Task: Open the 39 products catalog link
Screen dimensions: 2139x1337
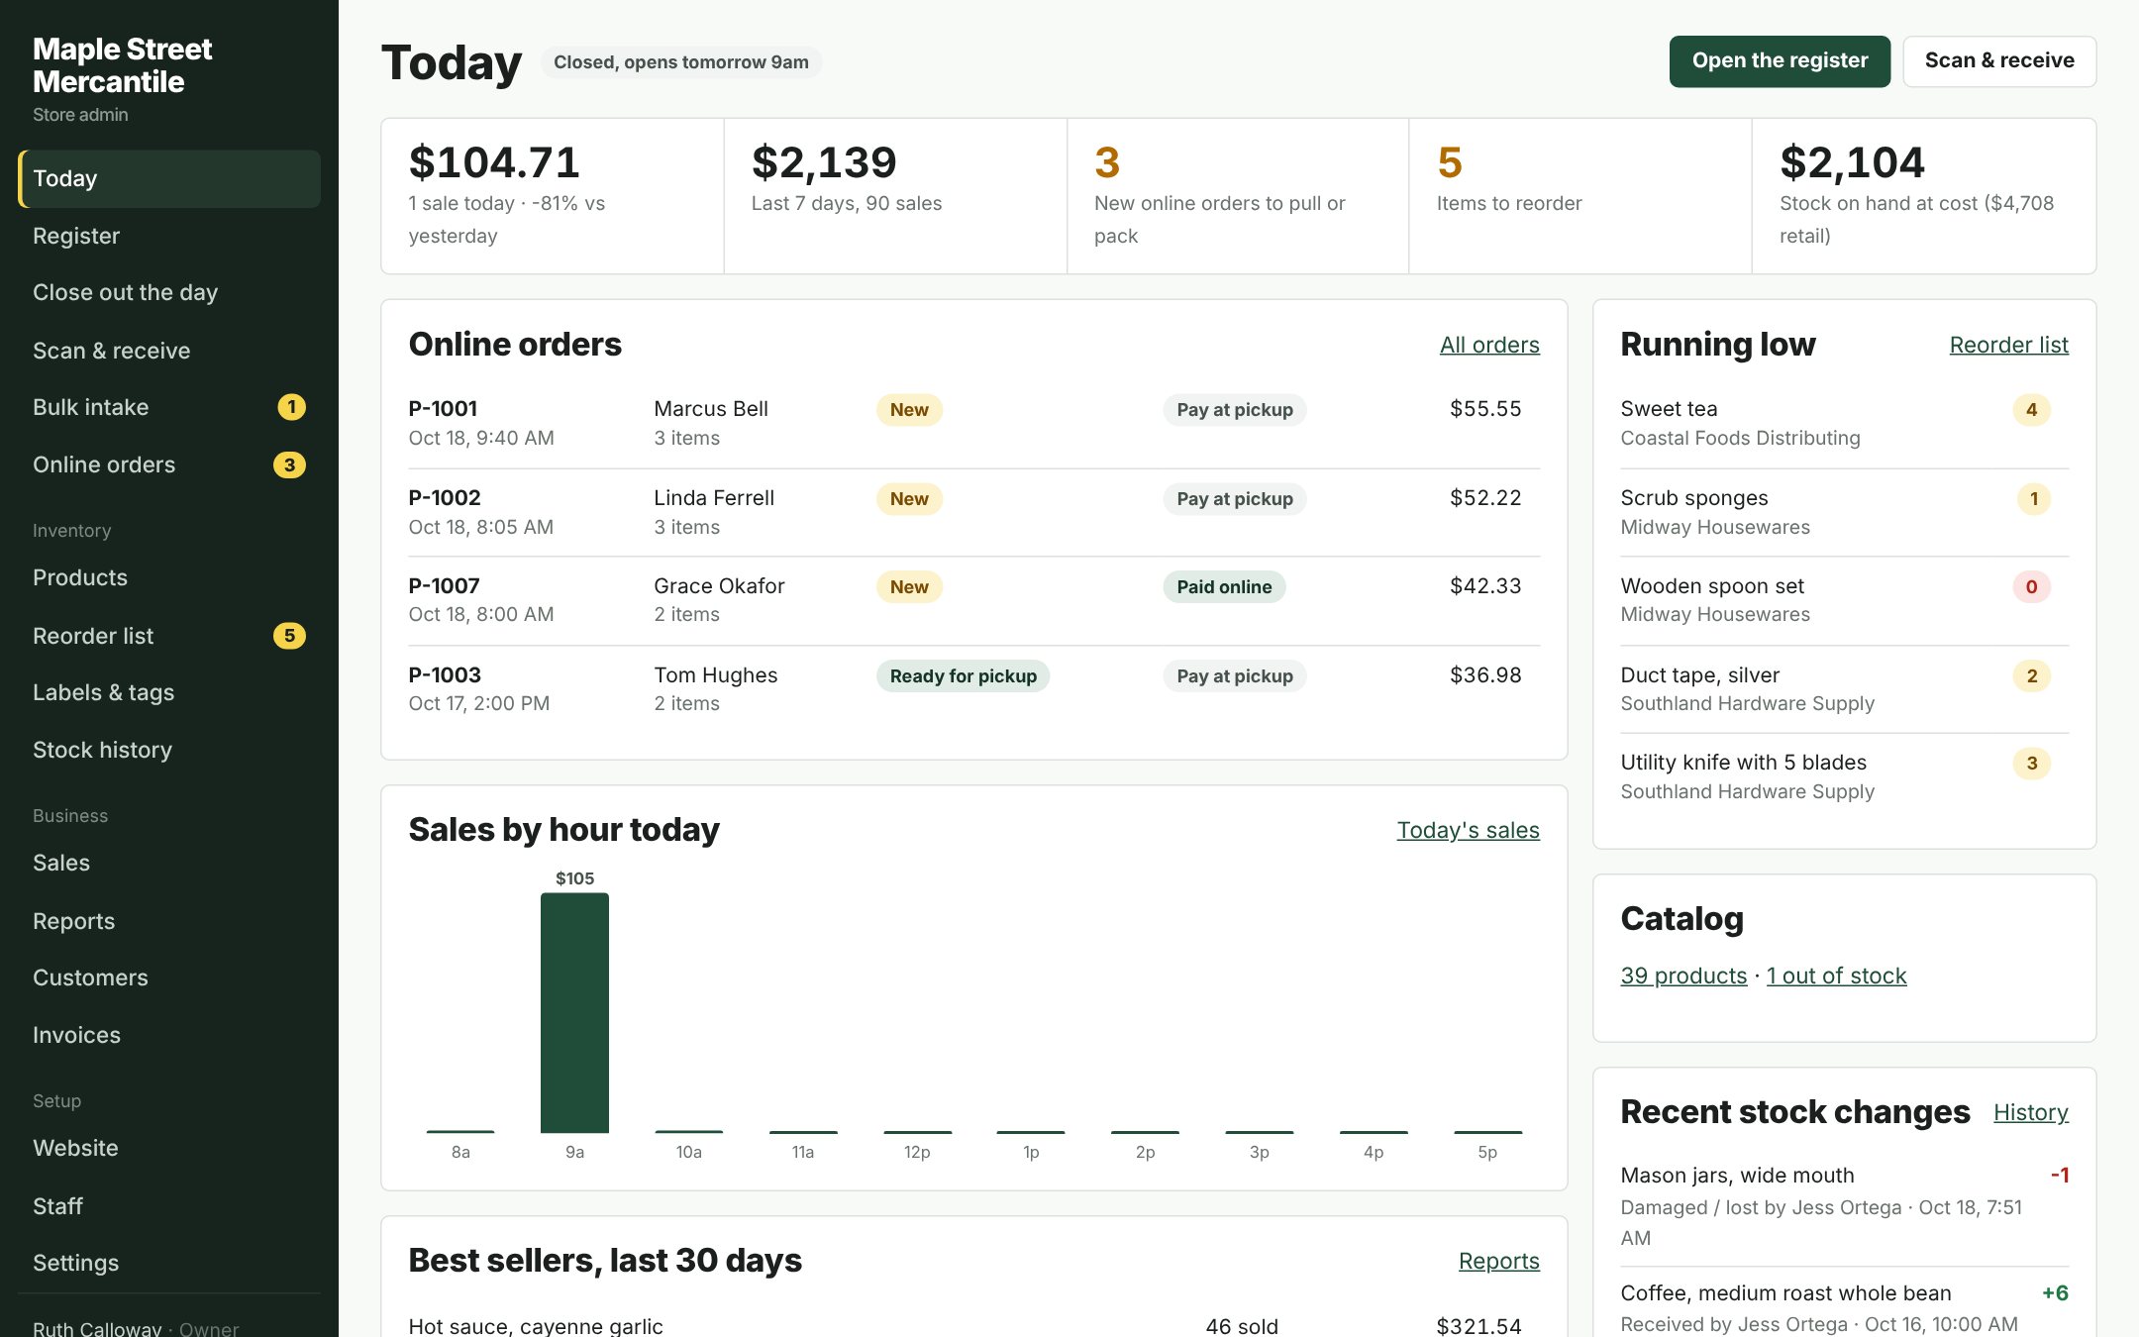Action: 1683,976
